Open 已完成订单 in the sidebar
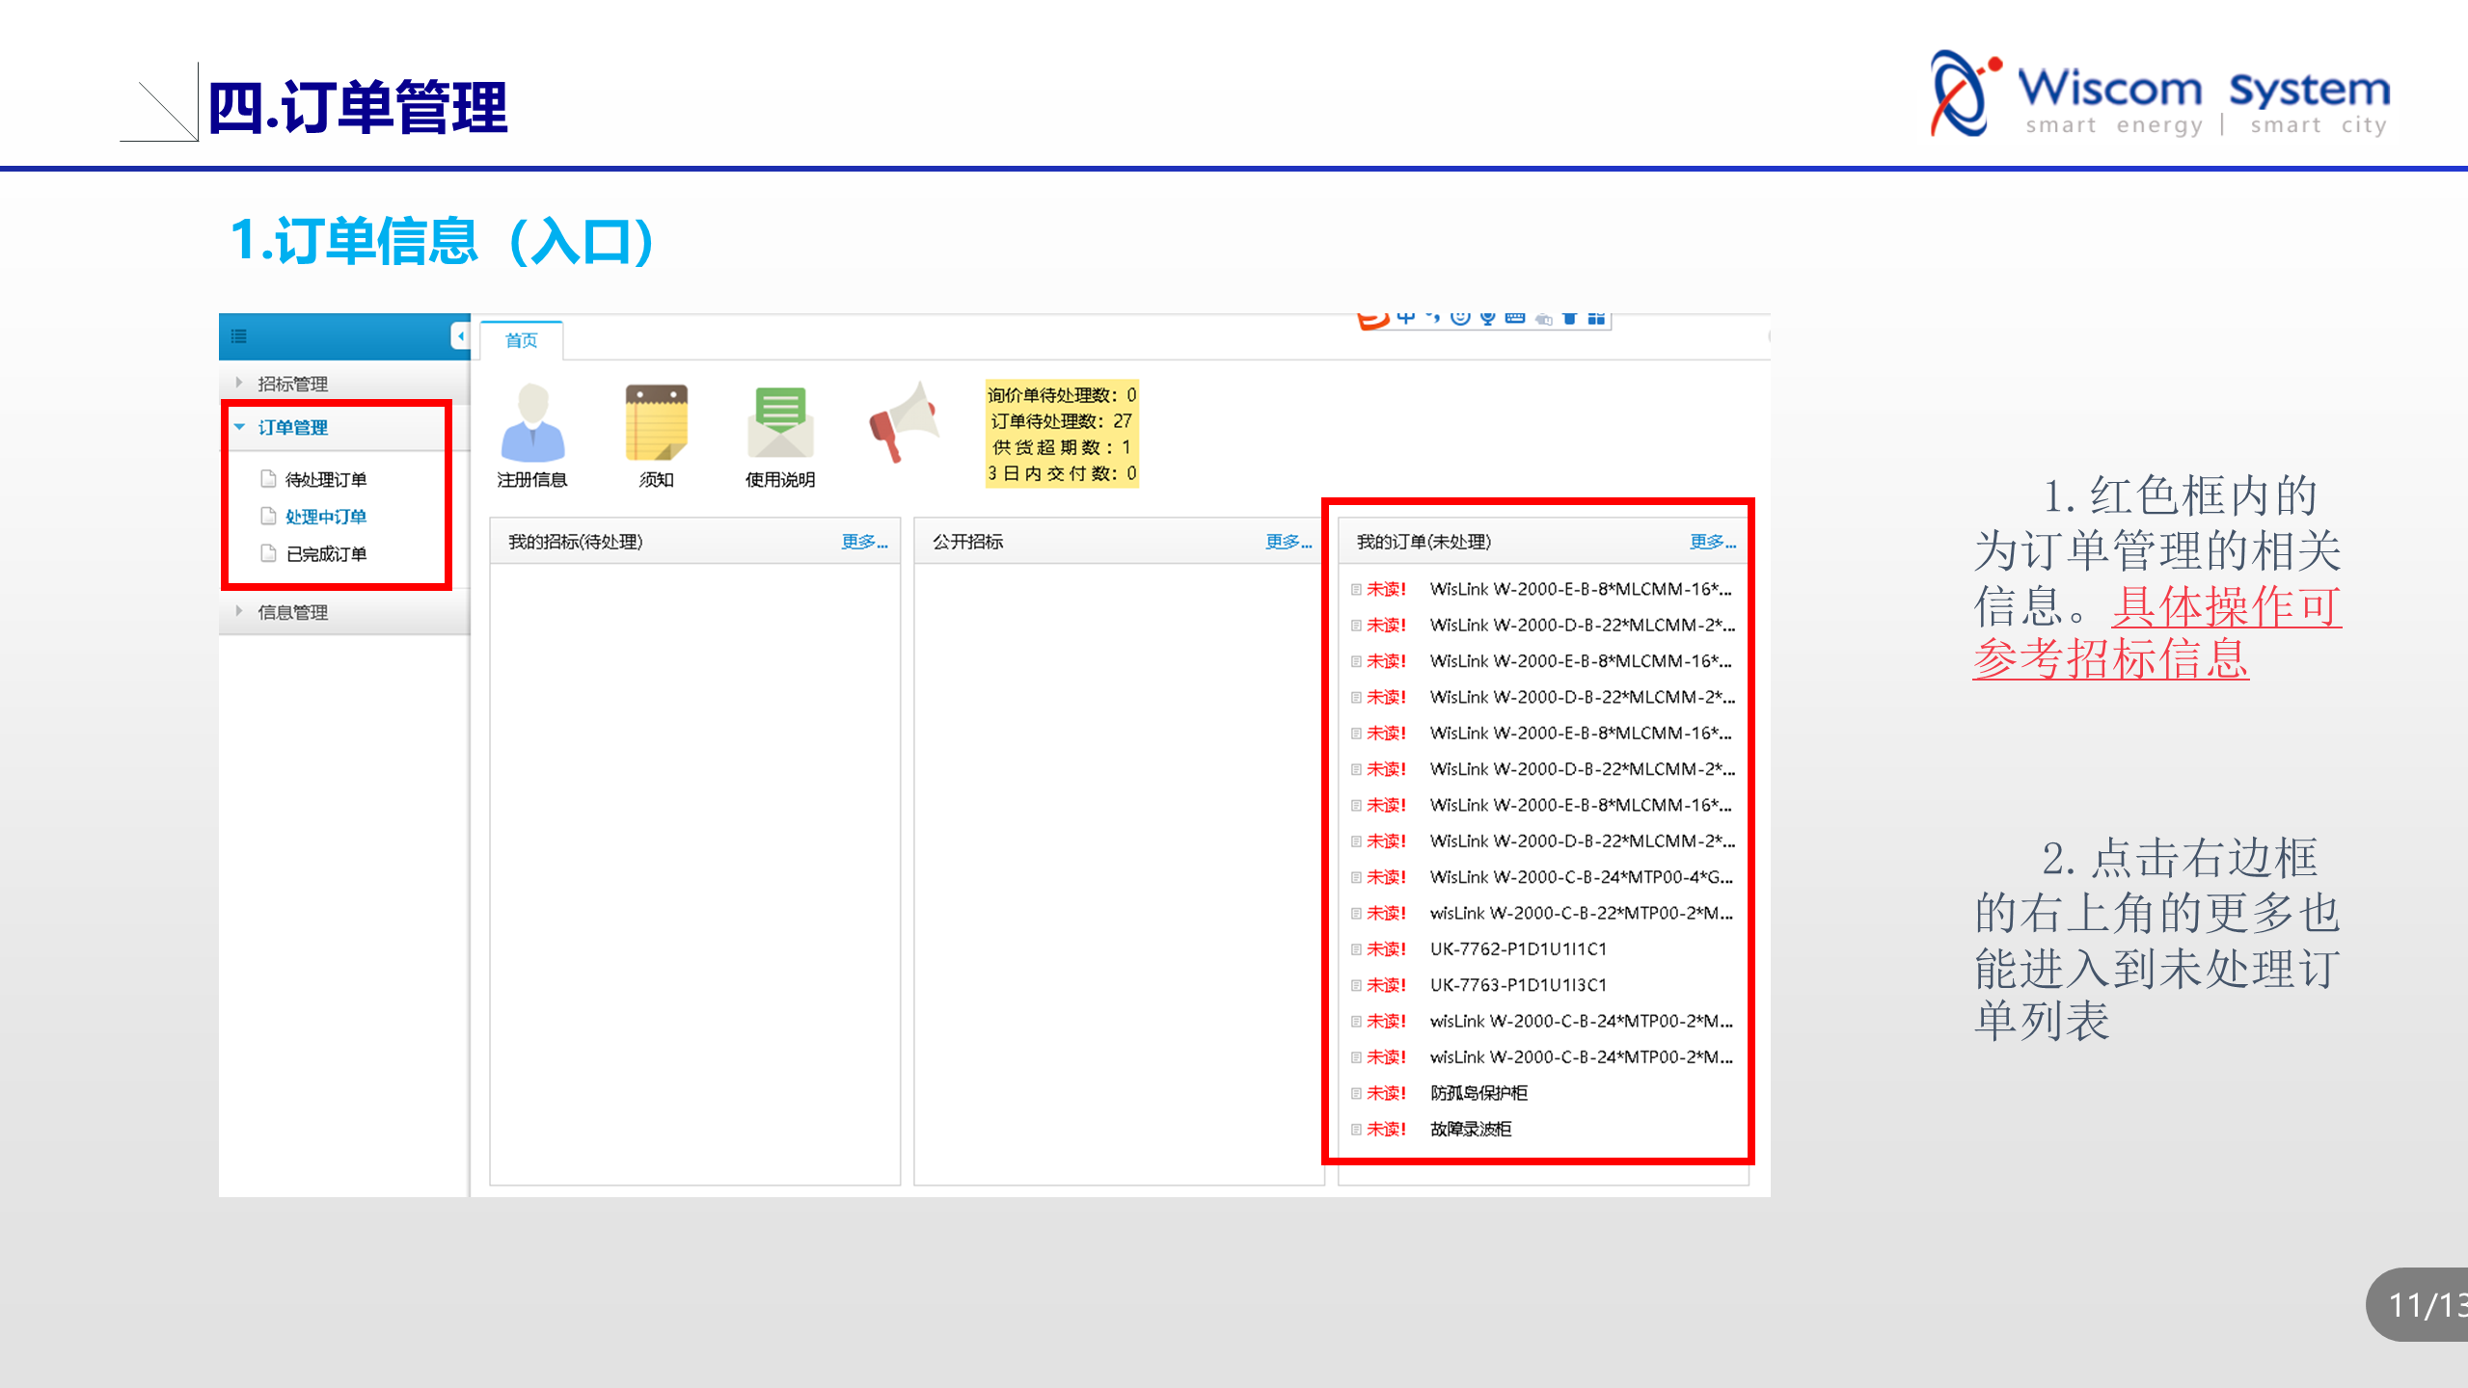Viewport: 2468px width, 1388px height. coord(325,554)
